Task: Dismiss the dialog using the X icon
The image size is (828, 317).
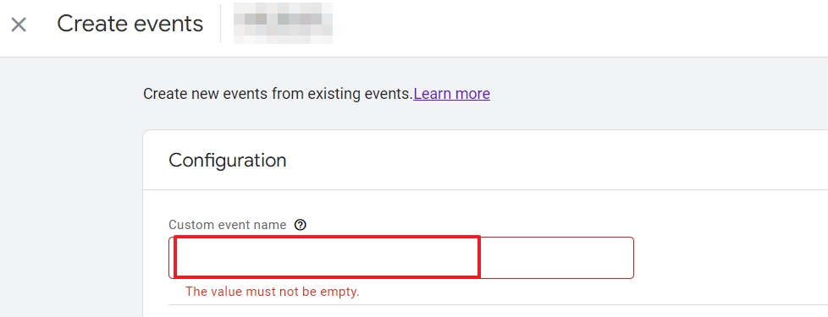Action: 19,25
